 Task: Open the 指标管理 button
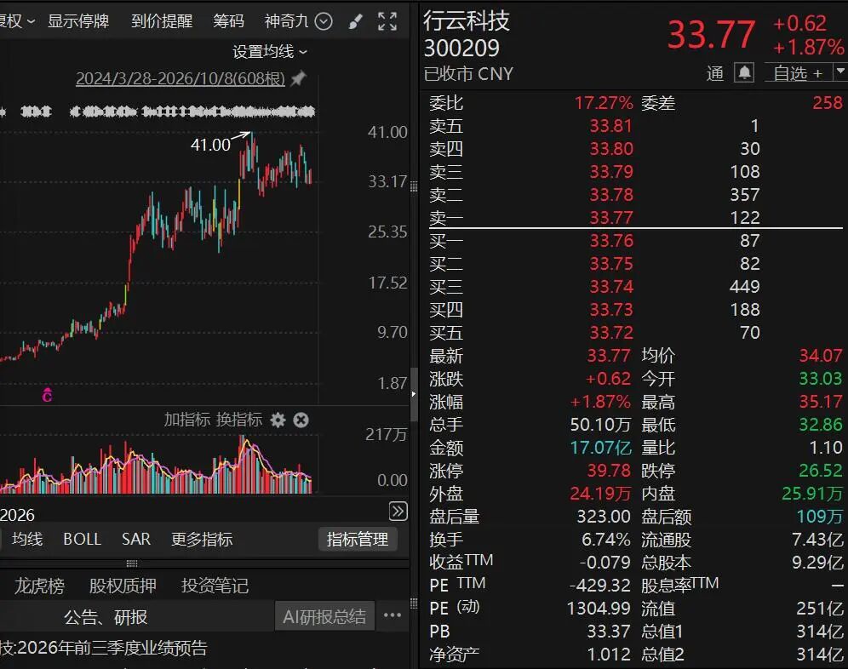pos(358,539)
